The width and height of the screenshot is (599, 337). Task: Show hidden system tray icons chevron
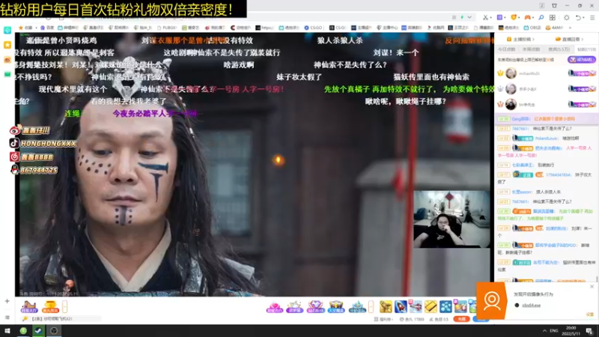[x=544, y=331]
